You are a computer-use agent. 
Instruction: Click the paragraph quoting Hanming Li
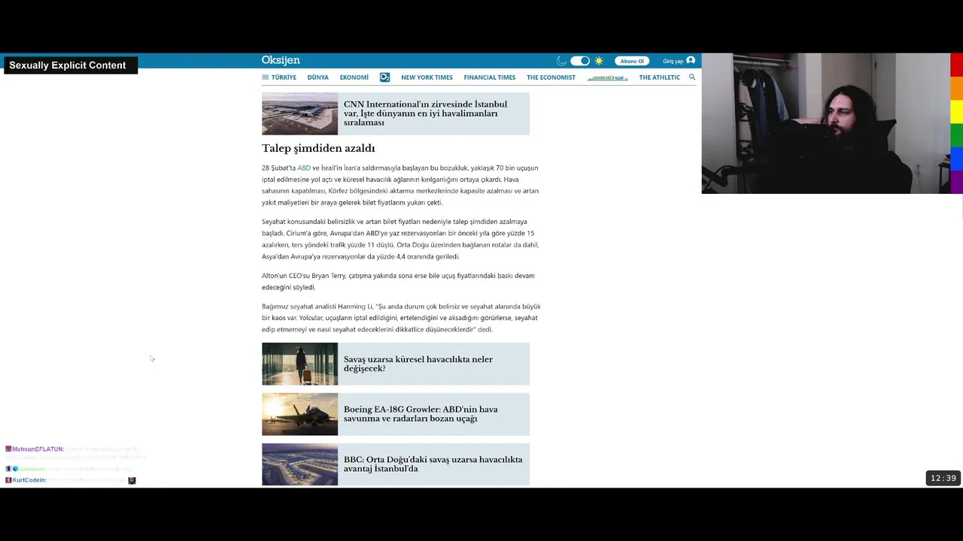point(401,318)
